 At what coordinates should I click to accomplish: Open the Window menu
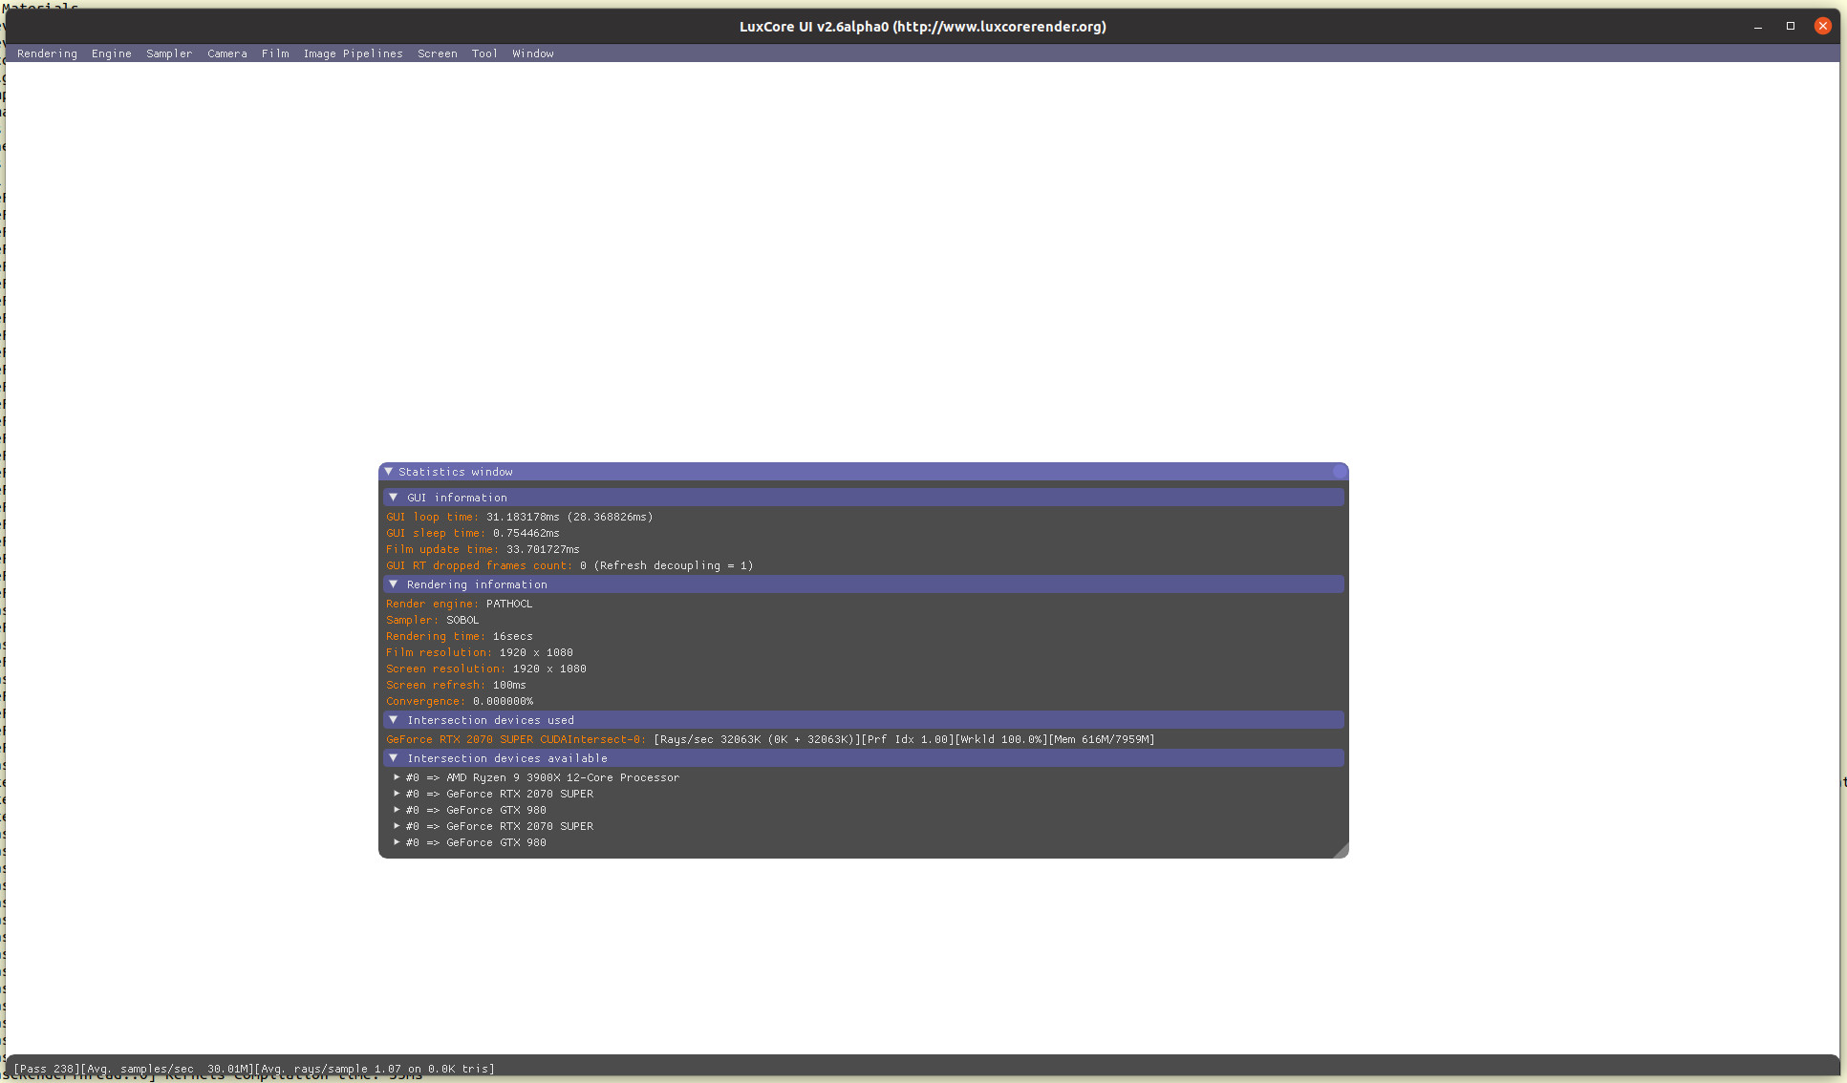click(x=532, y=53)
